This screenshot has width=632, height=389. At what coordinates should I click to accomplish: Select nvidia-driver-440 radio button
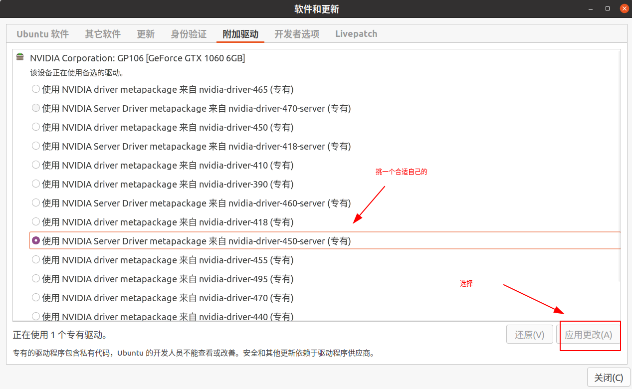point(36,316)
